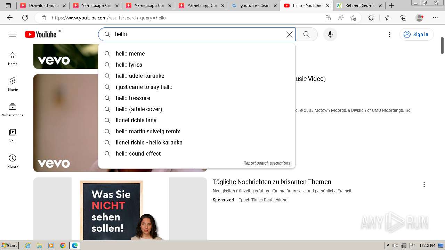Image resolution: width=445 pixels, height=250 pixels.
Task: Select suggestion hello meme
Action: [x=197, y=53]
